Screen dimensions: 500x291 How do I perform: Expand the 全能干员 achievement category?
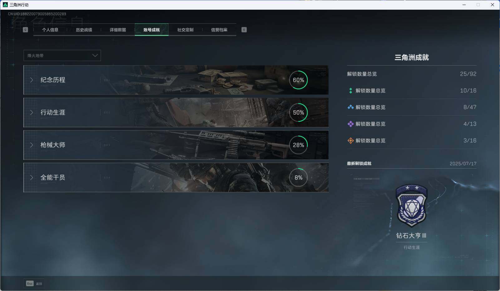point(176,177)
